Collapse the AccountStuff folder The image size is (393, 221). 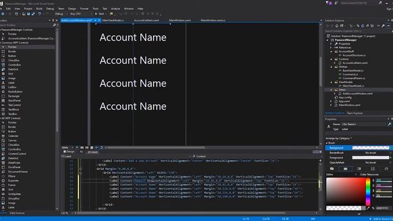[x=332, y=52]
